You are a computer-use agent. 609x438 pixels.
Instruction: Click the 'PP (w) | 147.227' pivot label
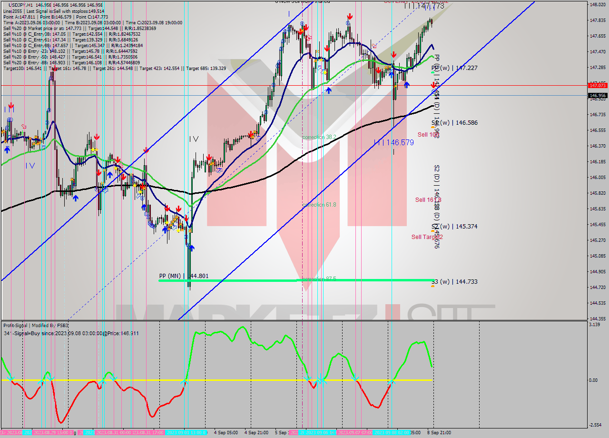[454, 68]
